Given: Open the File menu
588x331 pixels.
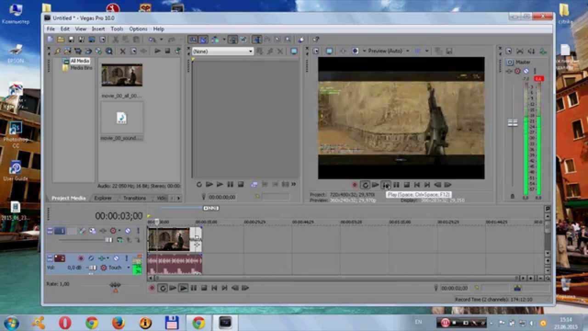Looking at the screenshot, I should [51, 29].
